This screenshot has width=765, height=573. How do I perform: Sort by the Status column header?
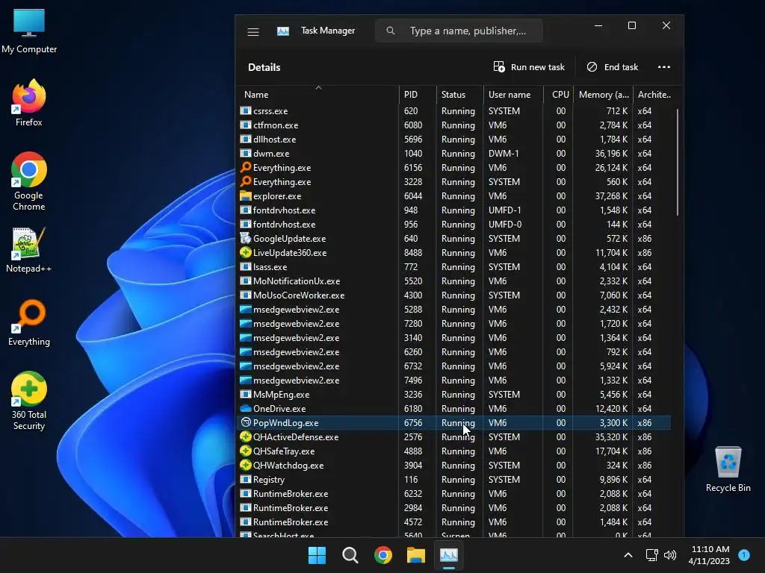[x=459, y=95]
